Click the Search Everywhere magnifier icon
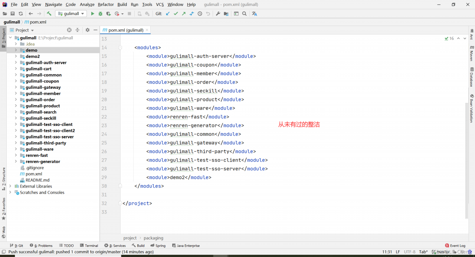This screenshot has width=475, height=257. 244,14
